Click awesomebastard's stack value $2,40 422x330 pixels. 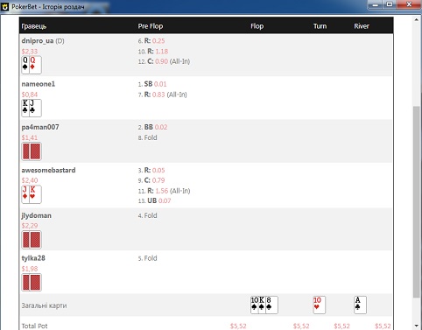point(30,180)
